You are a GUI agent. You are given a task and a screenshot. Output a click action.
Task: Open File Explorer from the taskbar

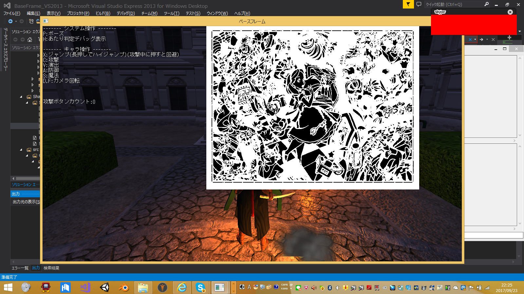point(143,287)
